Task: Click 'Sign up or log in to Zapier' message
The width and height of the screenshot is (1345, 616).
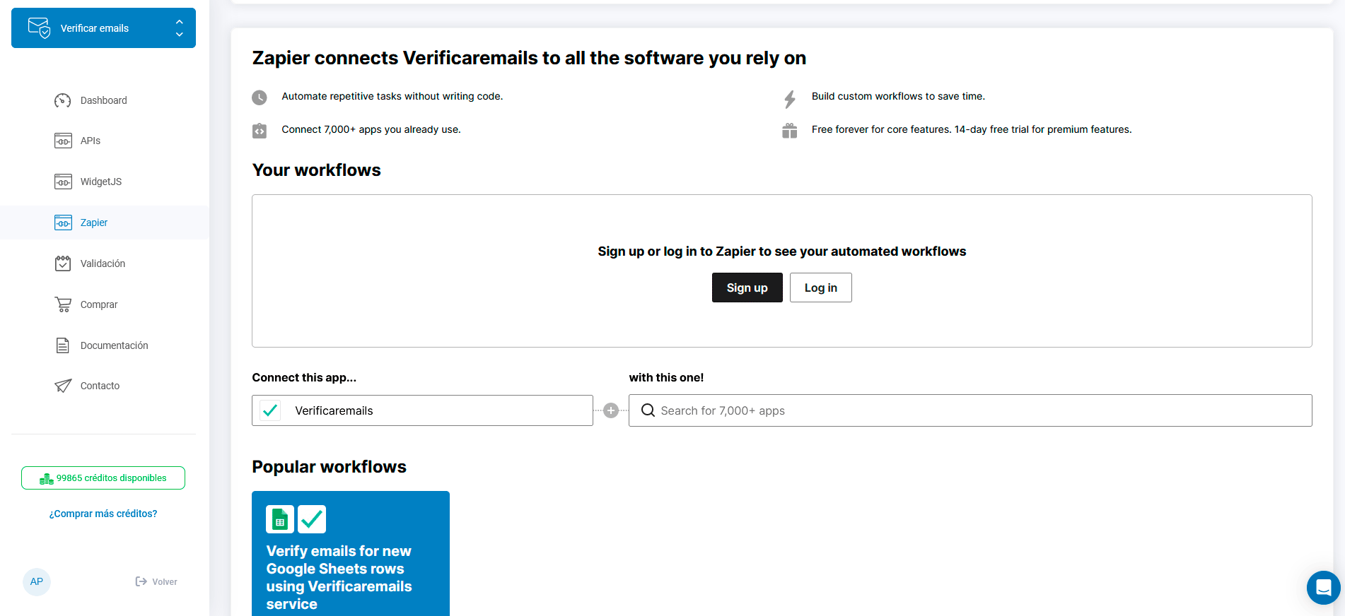Action: click(782, 251)
